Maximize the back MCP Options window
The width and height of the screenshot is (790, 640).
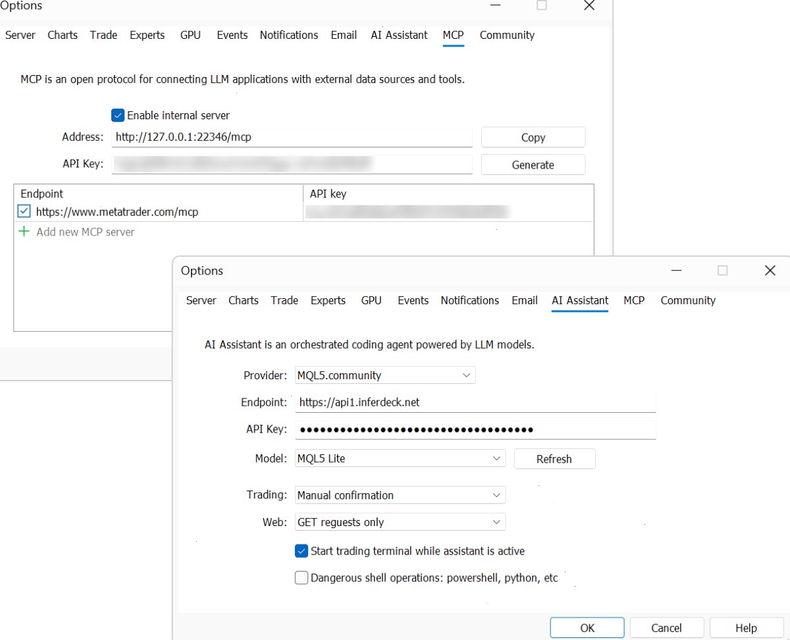(x=542, y=5)
